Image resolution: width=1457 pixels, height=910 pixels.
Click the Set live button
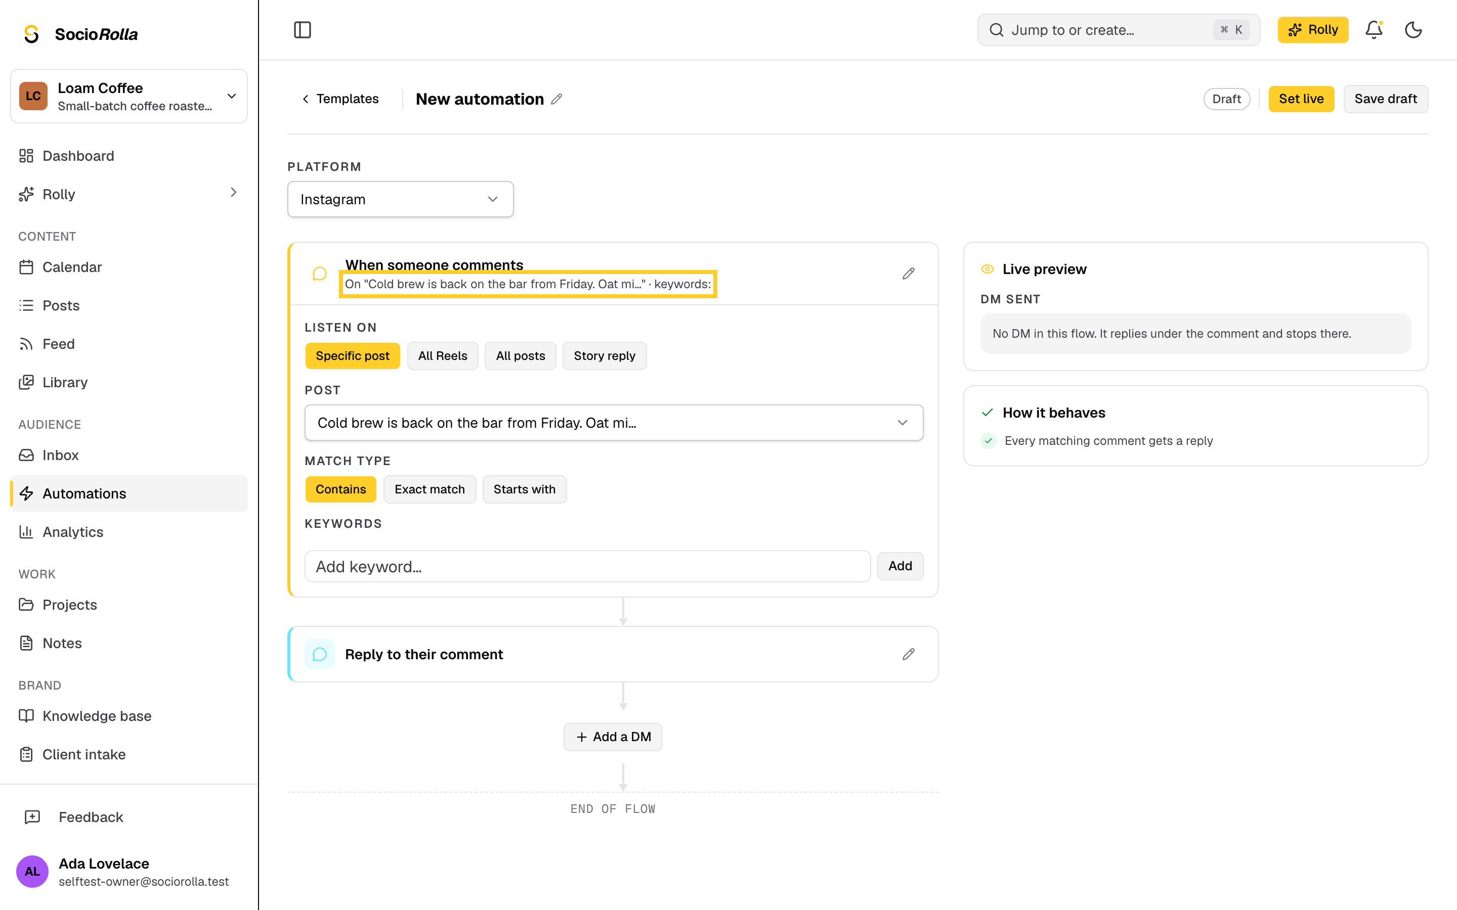pos(1301,99)
